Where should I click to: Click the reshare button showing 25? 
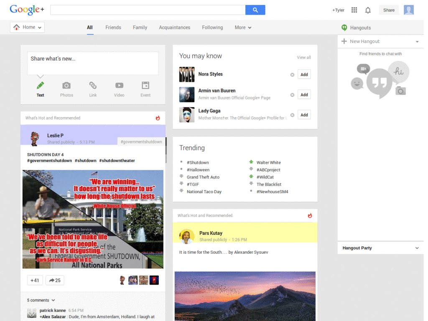tap(55, 280)
